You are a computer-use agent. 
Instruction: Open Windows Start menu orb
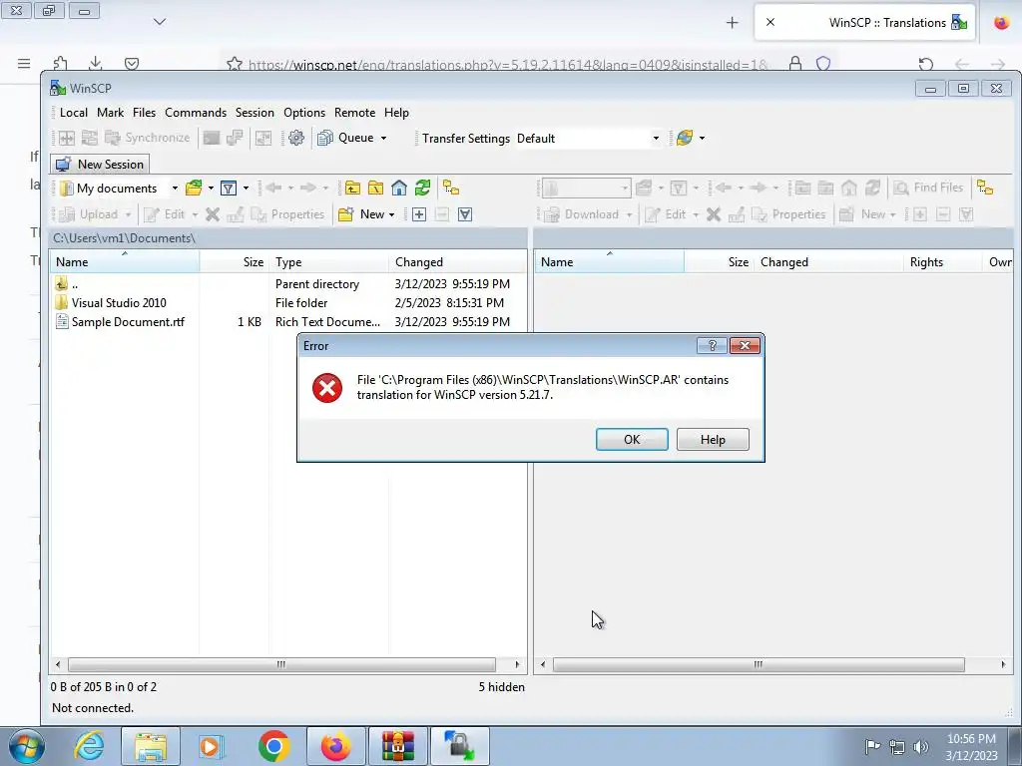(26, 746)
